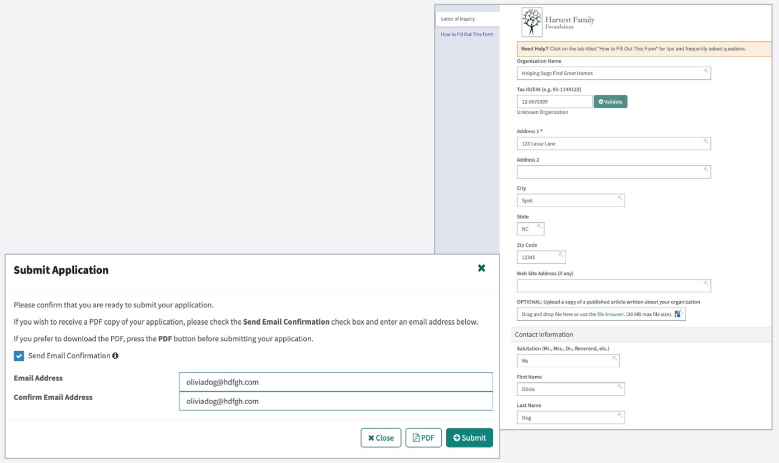Uncheck the Send Email Confirmation checkbox
Viewport: 779px width, 463px height.
pyautogui.click(x=19, y=356)
